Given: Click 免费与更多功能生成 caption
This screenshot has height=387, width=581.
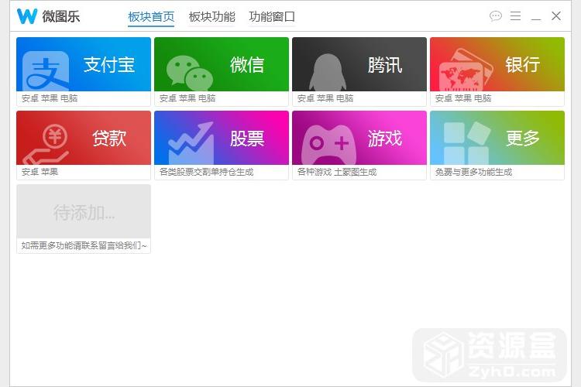Looking at the screenshot, I should coord(473,172).
